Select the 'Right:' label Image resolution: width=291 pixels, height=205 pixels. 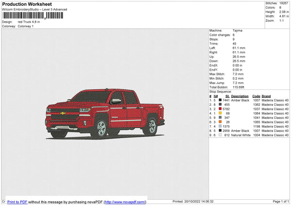pos(213,52)
